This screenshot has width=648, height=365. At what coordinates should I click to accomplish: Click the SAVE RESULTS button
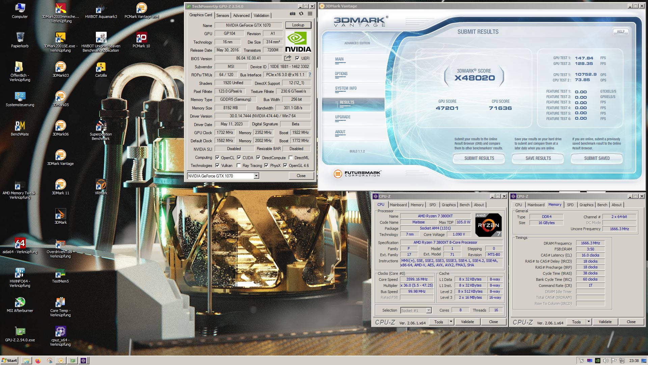(538, 158)
